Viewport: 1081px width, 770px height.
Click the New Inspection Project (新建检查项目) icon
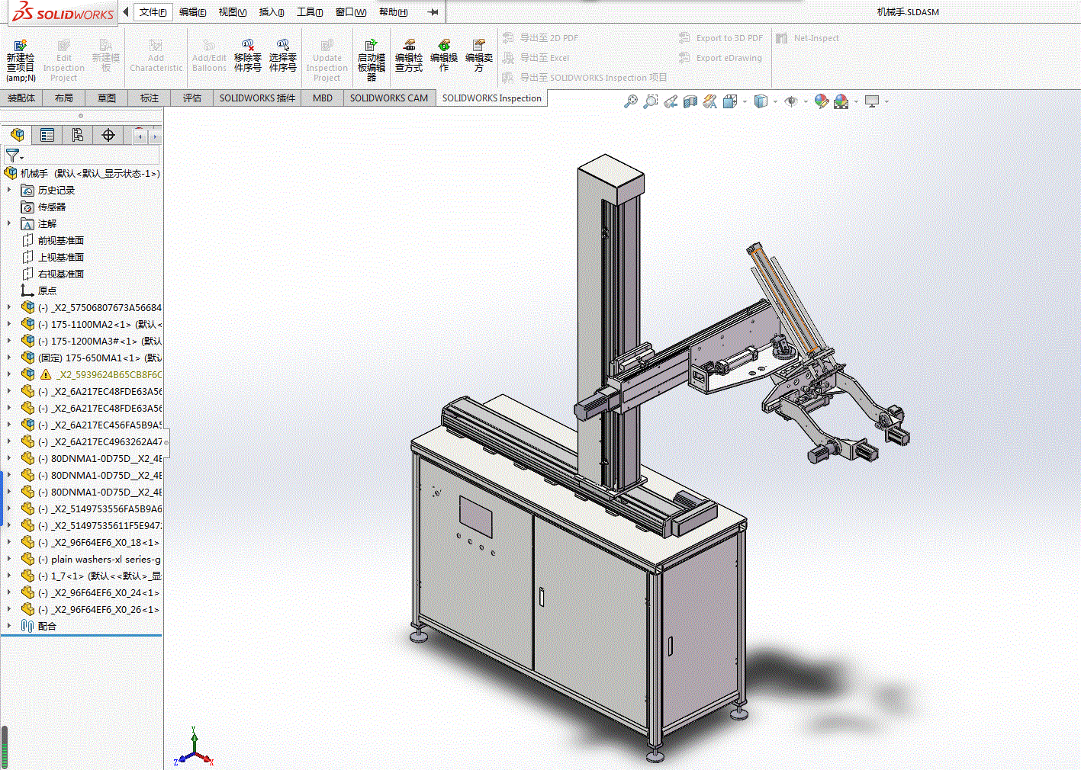pos(21,46)
